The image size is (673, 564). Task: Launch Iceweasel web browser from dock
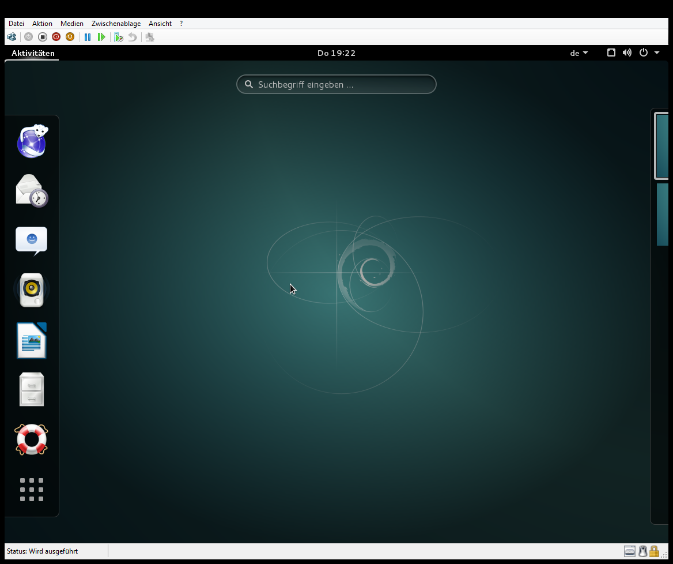32,141
